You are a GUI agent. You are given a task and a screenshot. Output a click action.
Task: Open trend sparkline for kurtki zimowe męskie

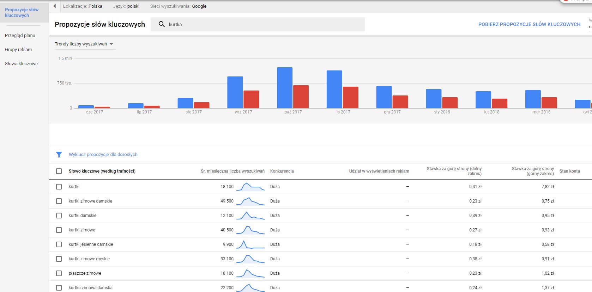coord(250,259)
